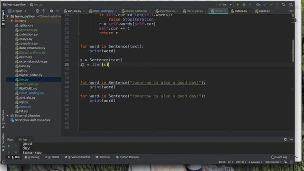Click line number 35 in the gutter
This screenshot has width=304, height=171.
(66, 65)
